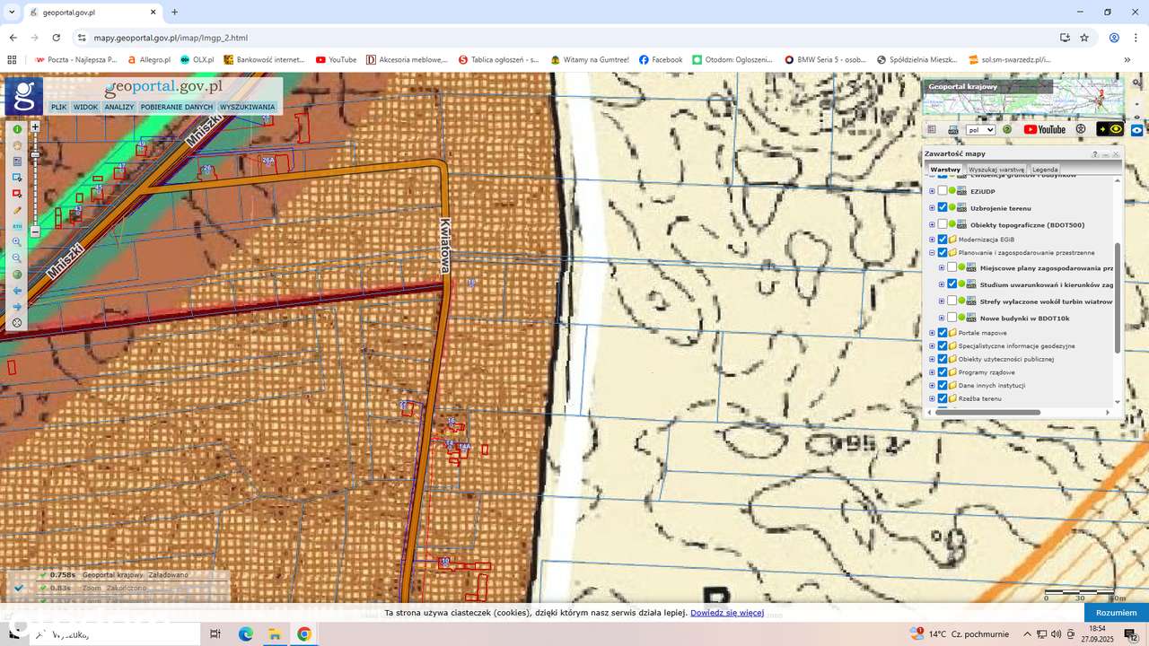Open the language dropdown showing 'pol'
The image size is (1149, 646).
[980, 129]
